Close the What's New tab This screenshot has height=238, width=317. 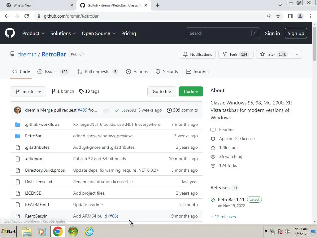pyautogui.click(x=72, y=5)
